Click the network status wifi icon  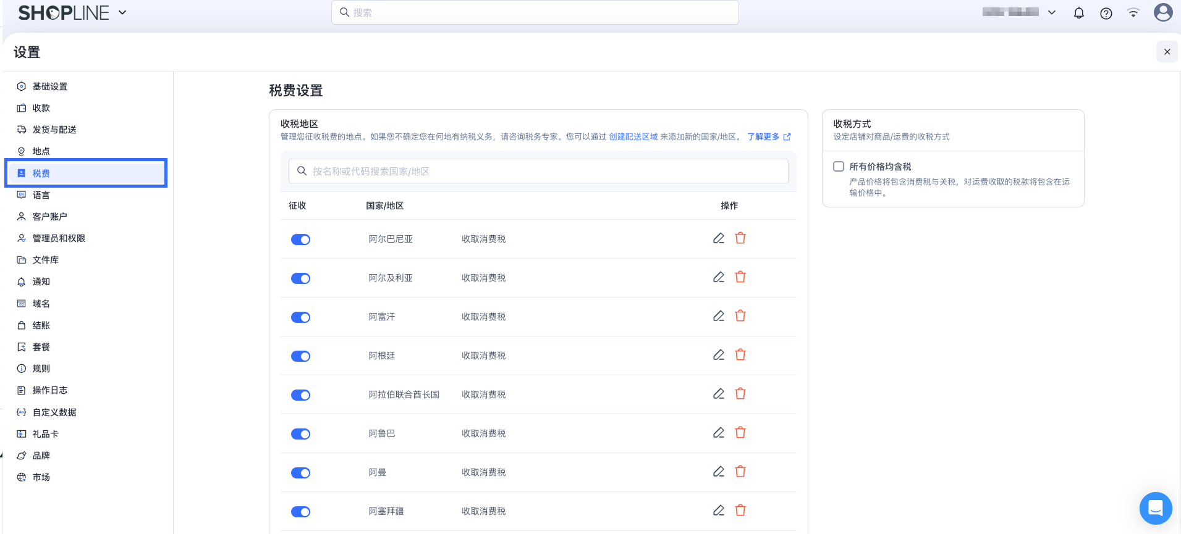click(x=1133, y=13)
